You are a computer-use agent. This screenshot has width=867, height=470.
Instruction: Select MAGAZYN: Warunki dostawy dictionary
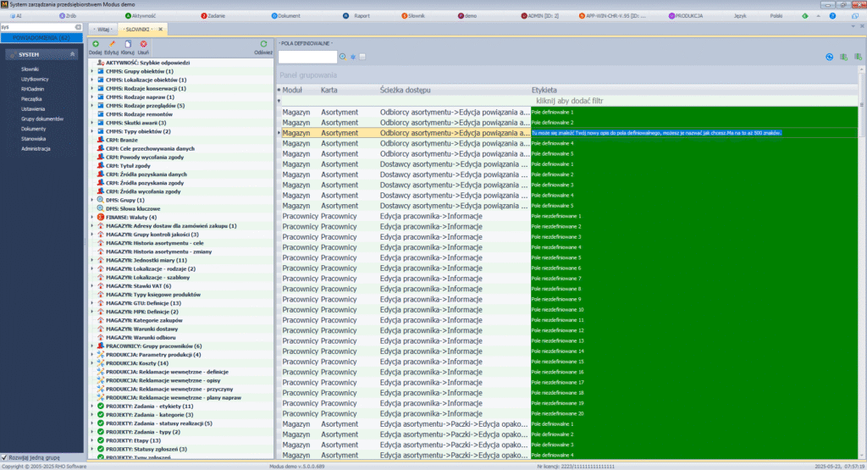click(x=141, y=329)
